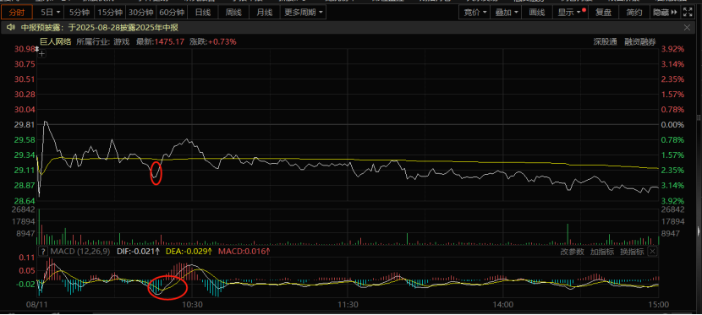Image resolution: width=702 pixels, height=315 pixels.
Task: Switch to the 日线 tab
Action: tap(202, 13)
